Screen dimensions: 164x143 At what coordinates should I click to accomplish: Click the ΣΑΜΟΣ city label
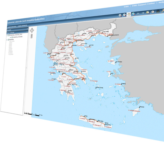point(124,84)
